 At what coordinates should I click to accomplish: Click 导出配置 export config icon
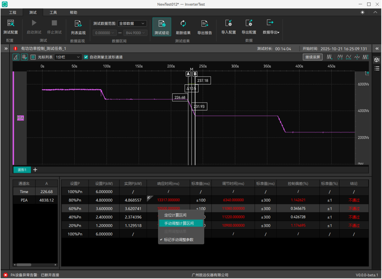(249, 27)
